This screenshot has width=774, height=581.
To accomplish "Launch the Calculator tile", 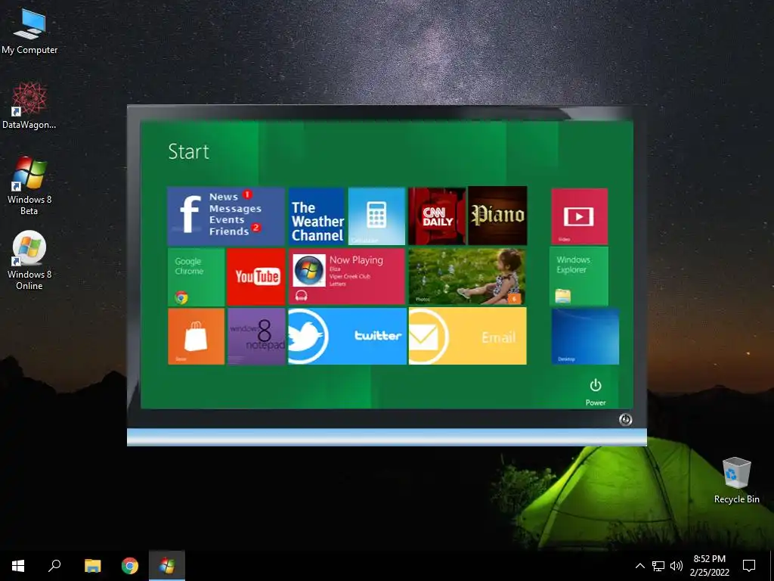I will (x=376, y=216).
